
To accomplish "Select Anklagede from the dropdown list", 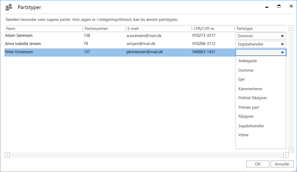I will [x=247, y=61].
